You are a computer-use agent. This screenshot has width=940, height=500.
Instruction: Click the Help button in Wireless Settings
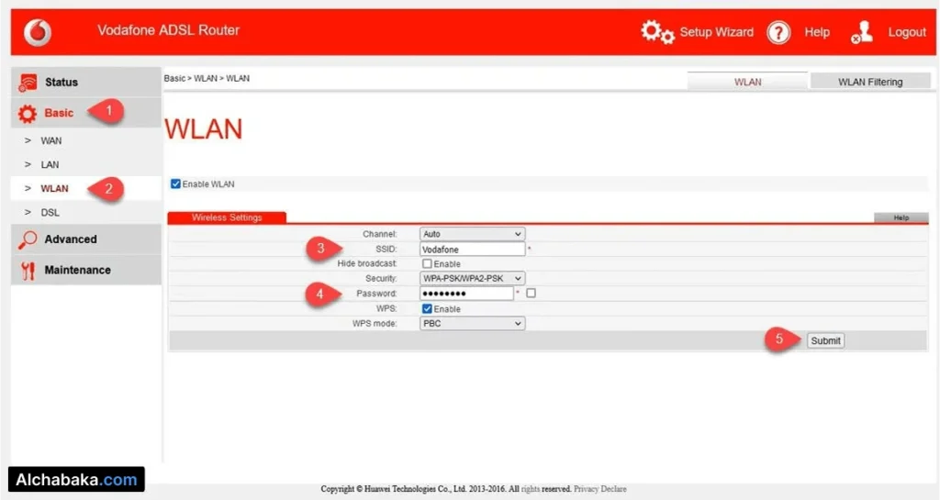coord(901,217)
